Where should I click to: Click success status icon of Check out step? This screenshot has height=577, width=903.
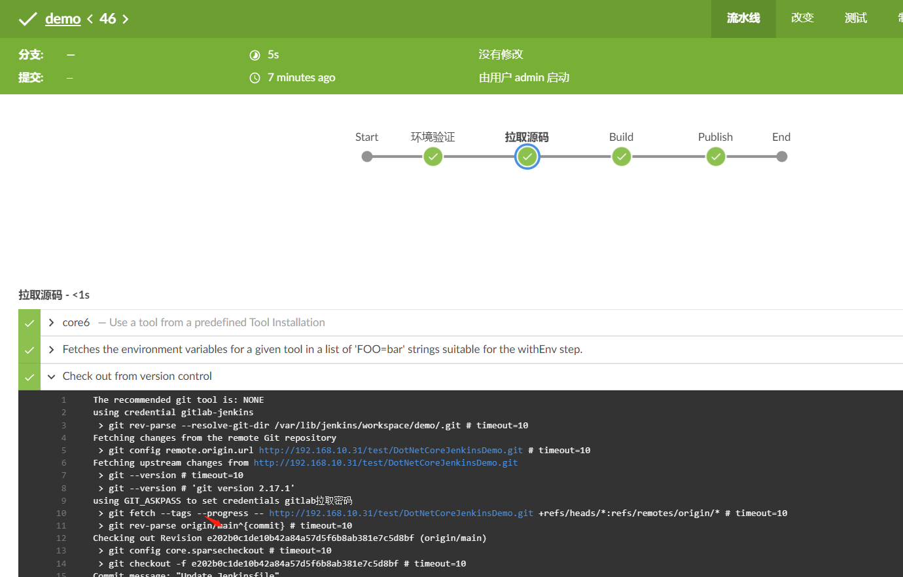[x=29, y=377]
